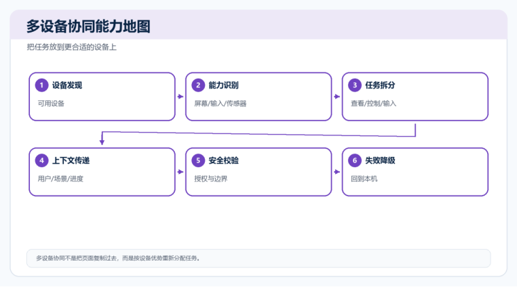
Task: Select the number 3 step badge
Action: click(x=355, y=85)
